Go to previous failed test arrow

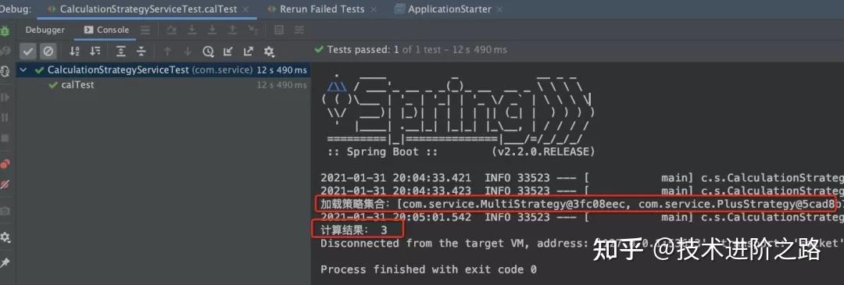[167, 51]
